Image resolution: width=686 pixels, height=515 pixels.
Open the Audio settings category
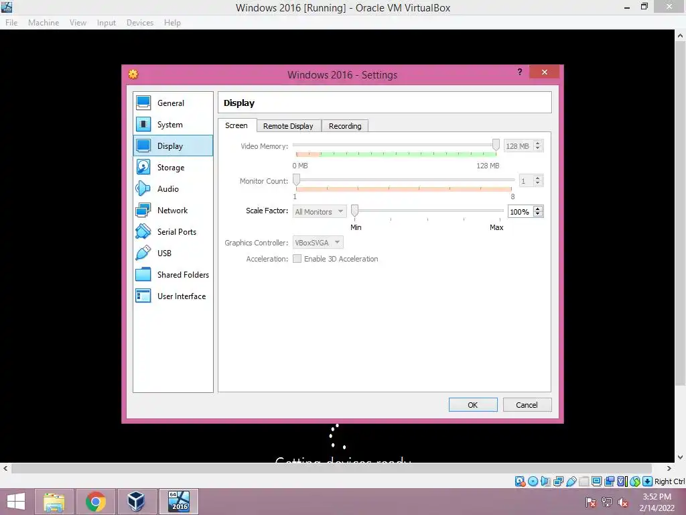point(173,188)
